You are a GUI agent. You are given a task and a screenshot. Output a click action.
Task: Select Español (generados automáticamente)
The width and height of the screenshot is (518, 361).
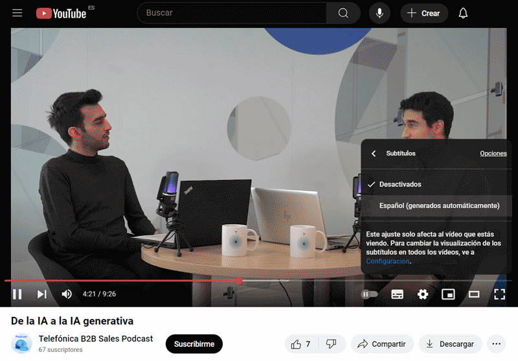pyautogui.click(x=436, y=205)
